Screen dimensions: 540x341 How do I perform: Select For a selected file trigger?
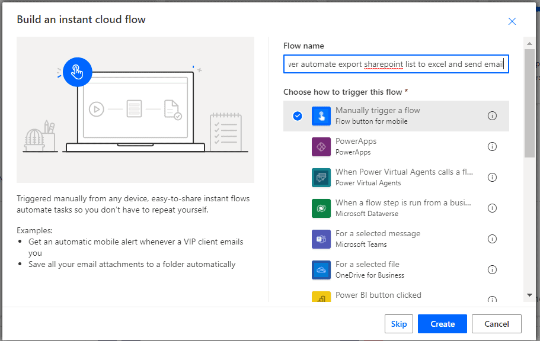396,270
